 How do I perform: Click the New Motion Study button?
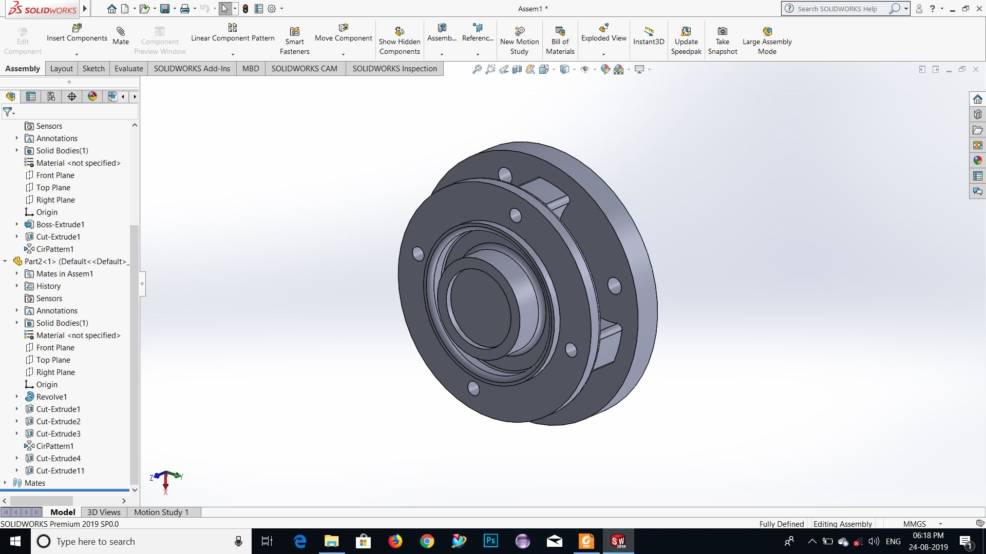(x=519, y=32)
